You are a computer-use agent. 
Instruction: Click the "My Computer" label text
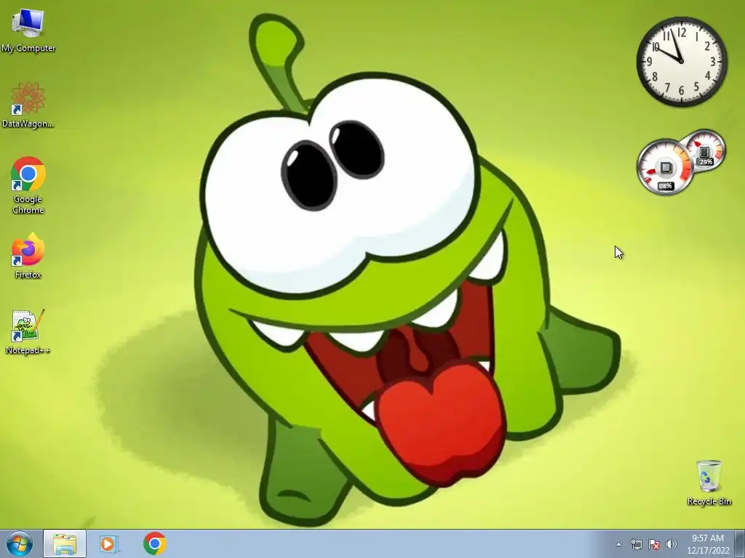28,48
